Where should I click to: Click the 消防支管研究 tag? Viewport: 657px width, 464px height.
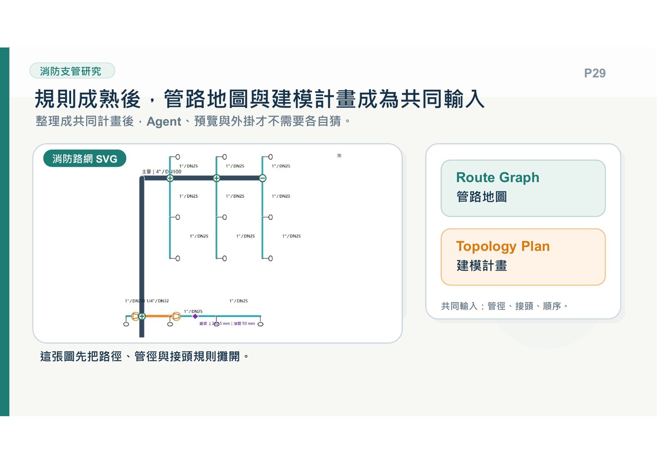pyautogui.click(x=72, y=71)
